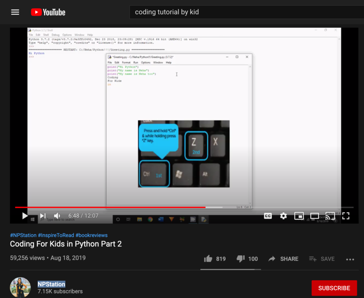Open the video settings gear
Viewport: 364px width, 298px height.
click(283, 216)
